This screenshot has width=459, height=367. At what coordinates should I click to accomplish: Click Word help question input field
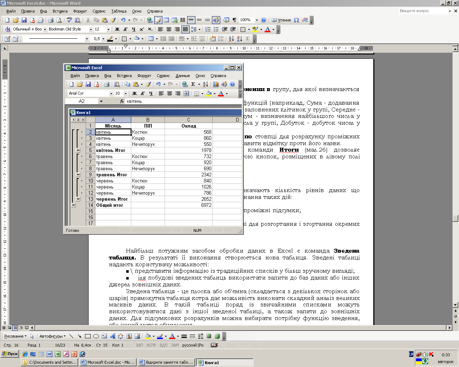(423, 11)
